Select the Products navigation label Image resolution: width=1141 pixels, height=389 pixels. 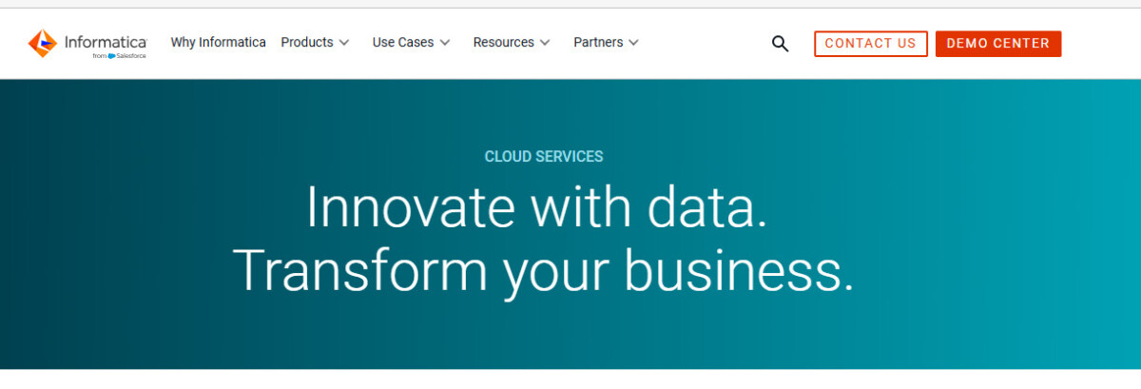click(306, 42)
